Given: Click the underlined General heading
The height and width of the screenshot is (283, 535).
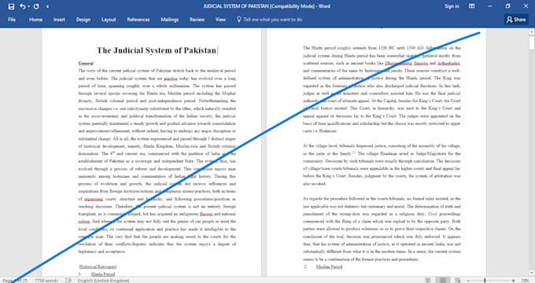Looking at the screenshot, I should 86,63.
